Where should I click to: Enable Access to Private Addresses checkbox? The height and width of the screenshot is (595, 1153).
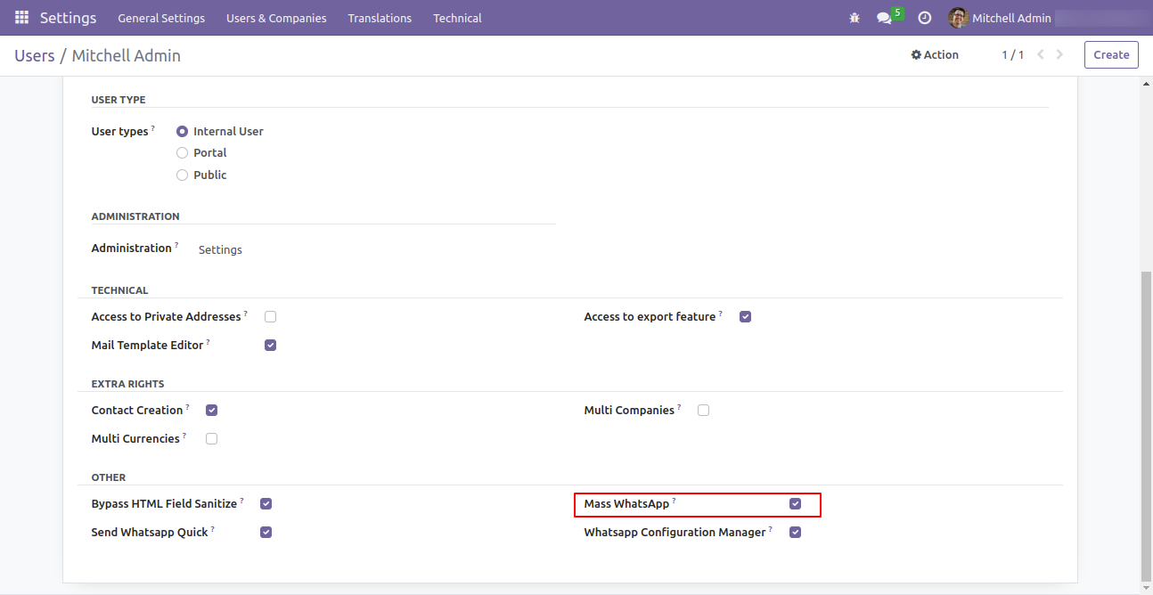271,317
